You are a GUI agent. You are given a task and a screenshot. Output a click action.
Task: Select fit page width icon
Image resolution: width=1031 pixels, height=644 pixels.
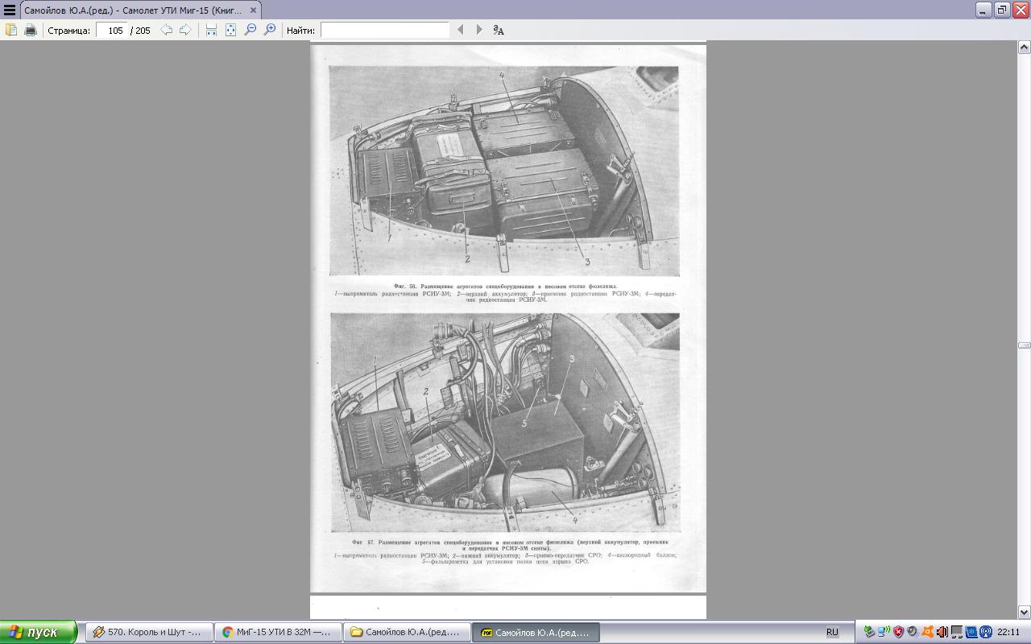point(211,30)
